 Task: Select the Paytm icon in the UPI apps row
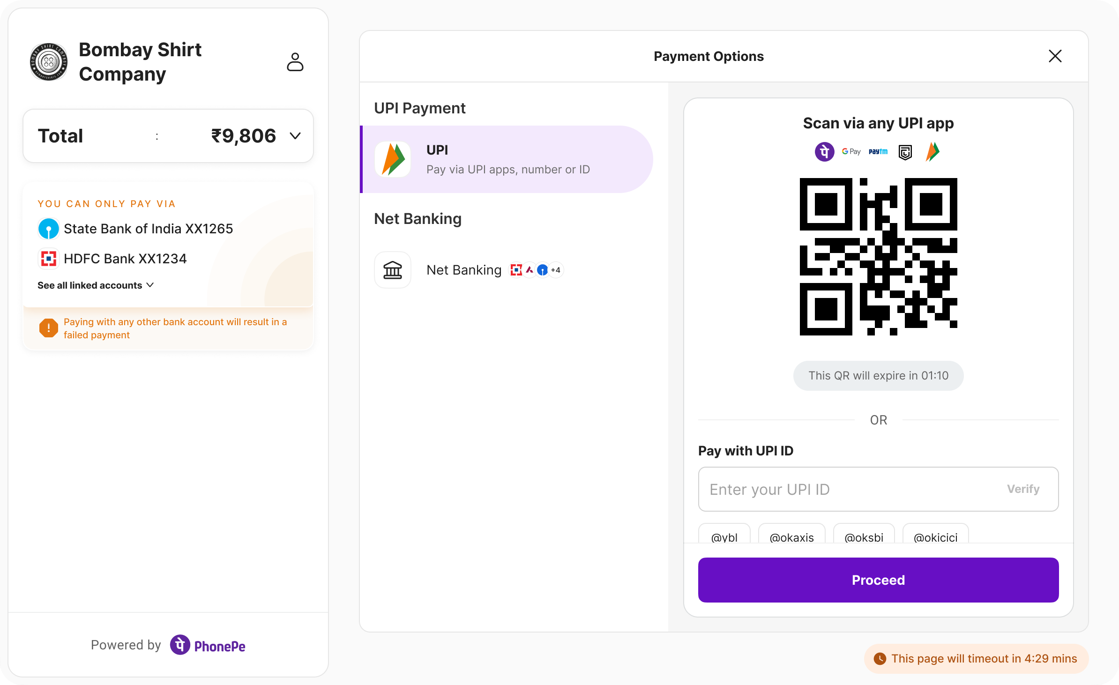click(x=878, y=152)
